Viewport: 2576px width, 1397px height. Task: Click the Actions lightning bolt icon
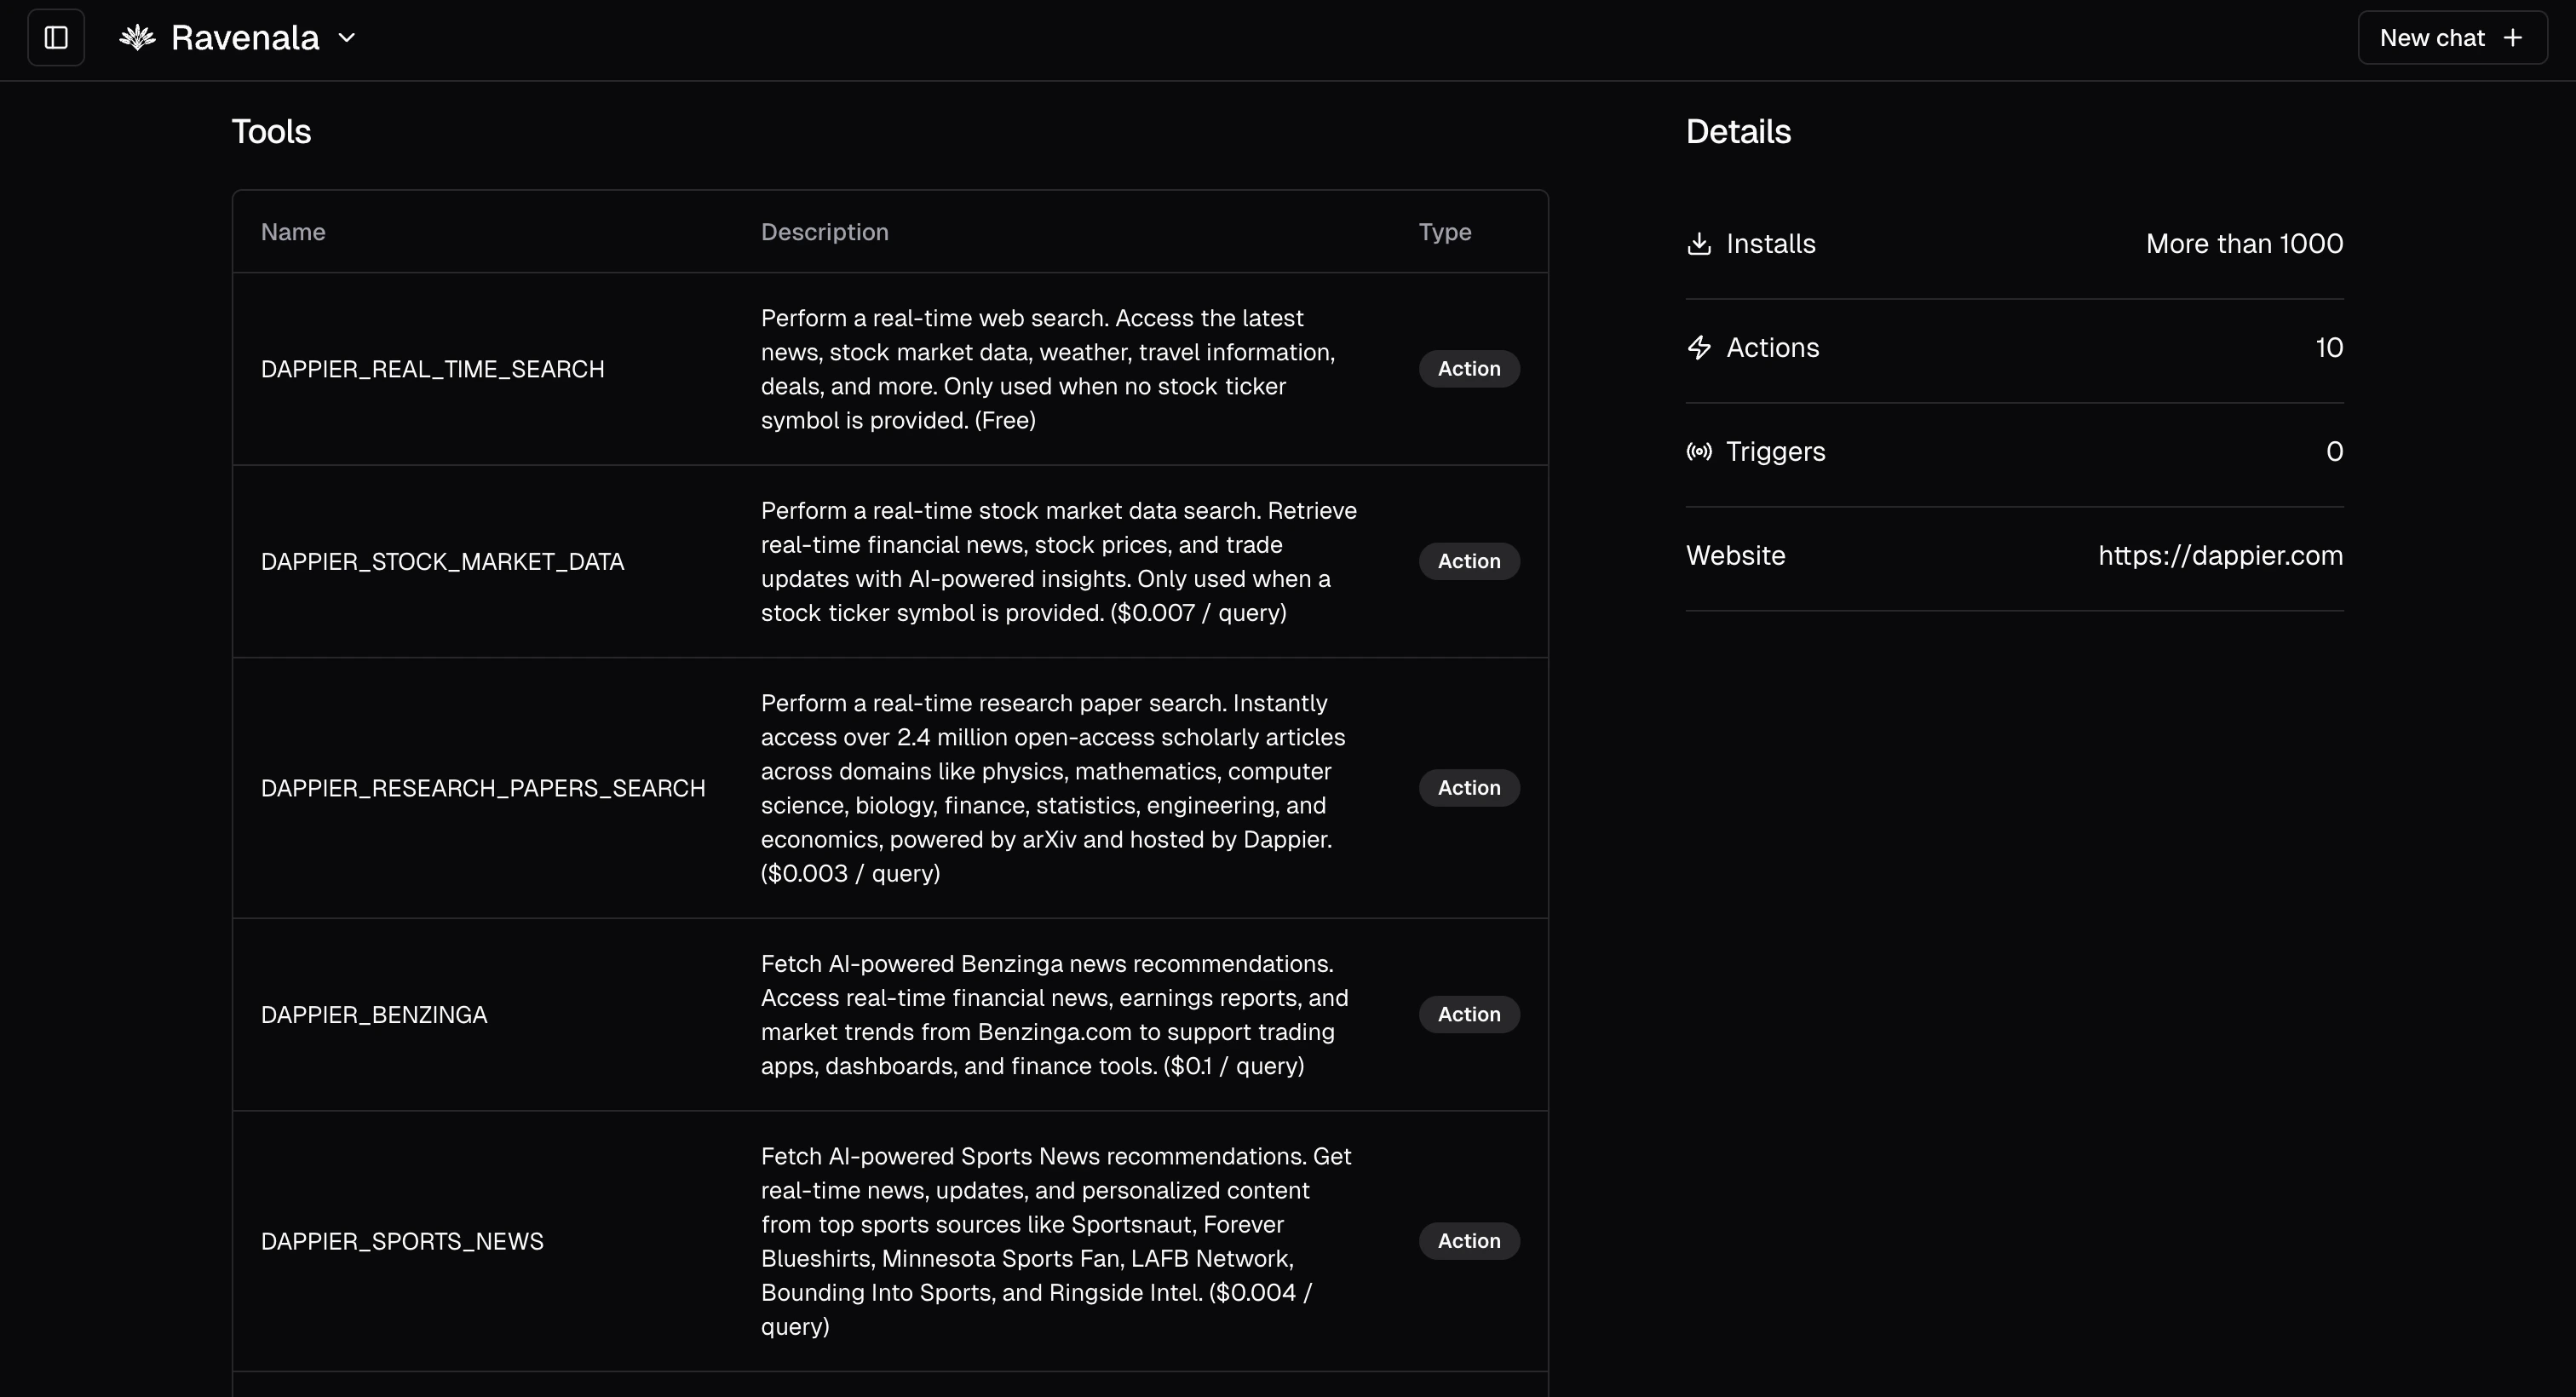point(1699,348)
